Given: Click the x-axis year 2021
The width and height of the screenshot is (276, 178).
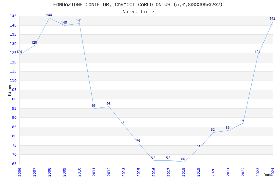Looking at the screenshot, I should (228, 172).
